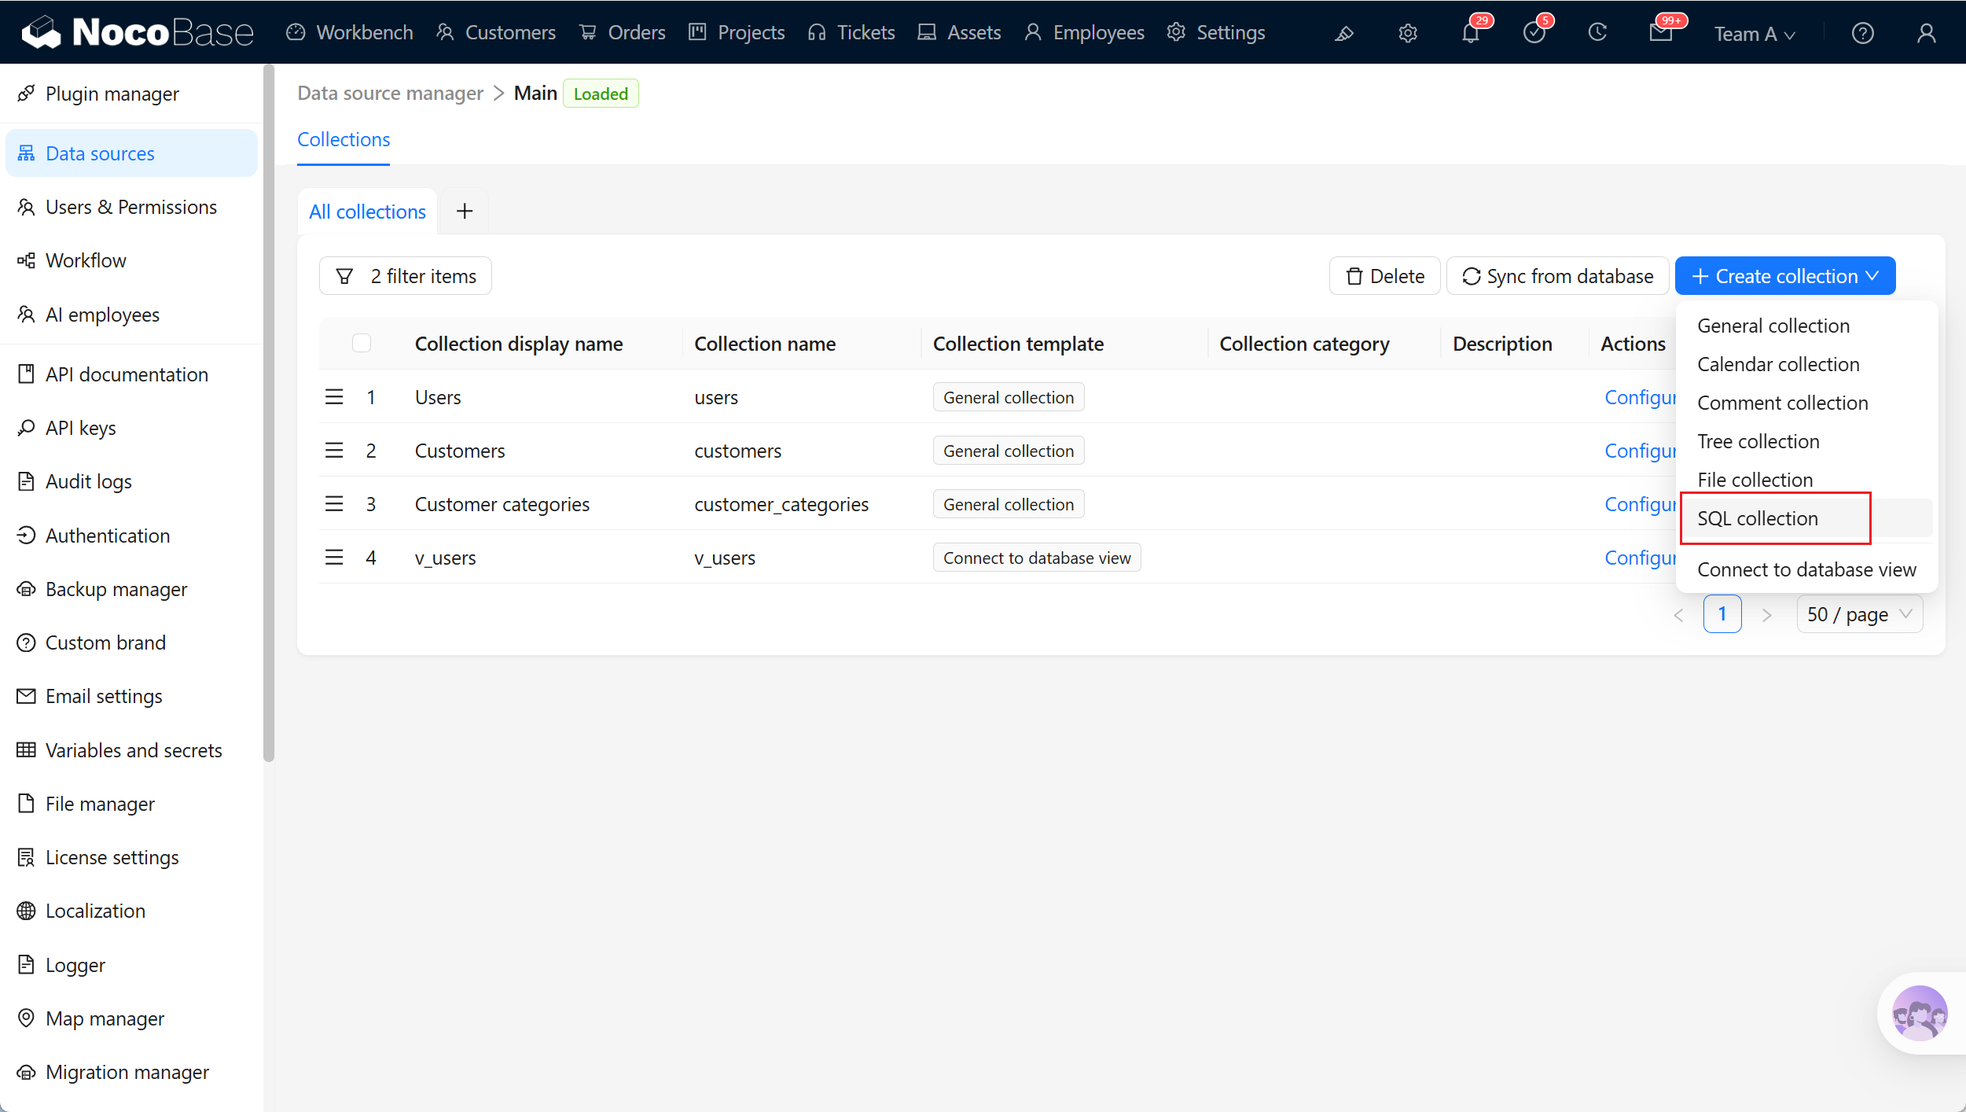Go to pagination page 1
The image size is (1966, 1112).
point(1722,614)
